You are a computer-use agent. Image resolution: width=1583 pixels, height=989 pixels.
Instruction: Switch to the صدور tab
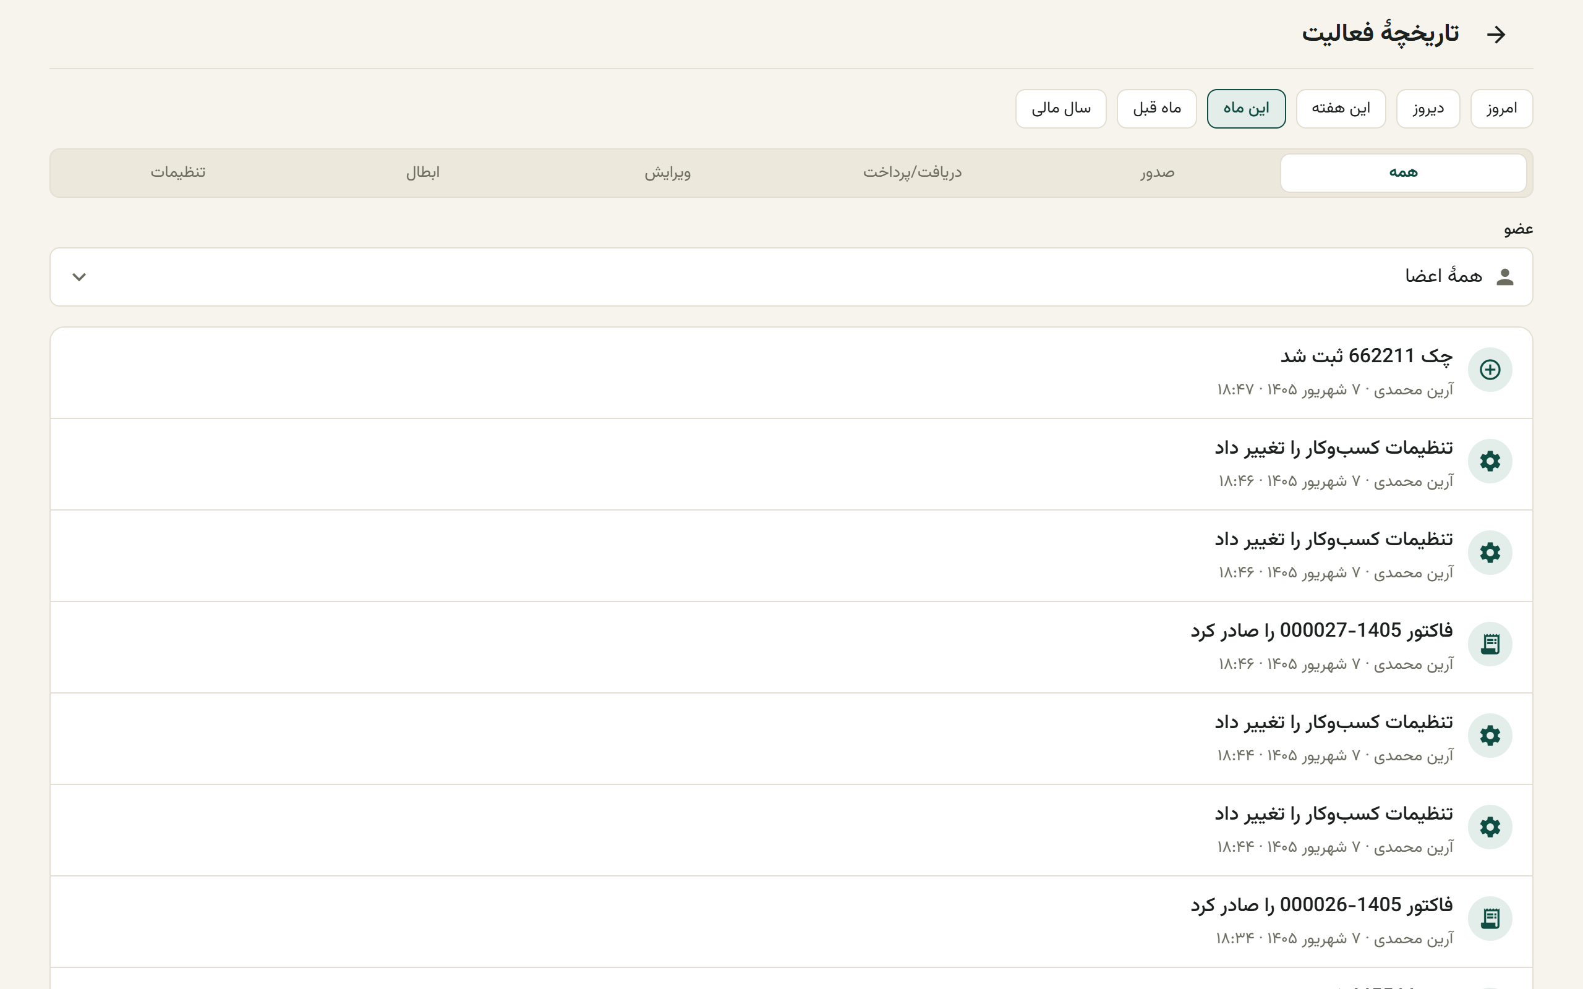[1157, 172]
